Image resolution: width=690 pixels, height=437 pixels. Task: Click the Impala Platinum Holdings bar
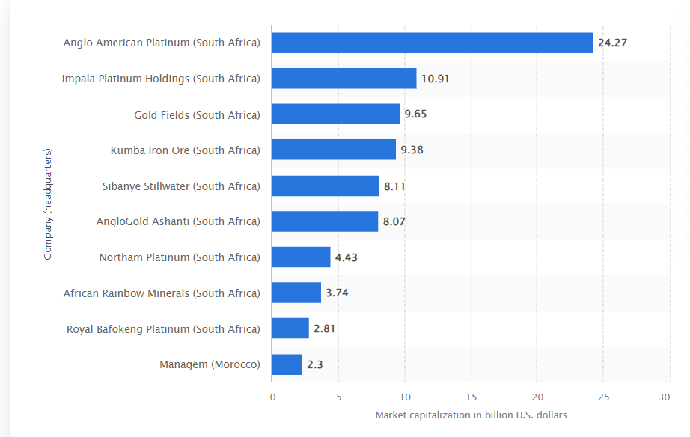coord(344,79)
